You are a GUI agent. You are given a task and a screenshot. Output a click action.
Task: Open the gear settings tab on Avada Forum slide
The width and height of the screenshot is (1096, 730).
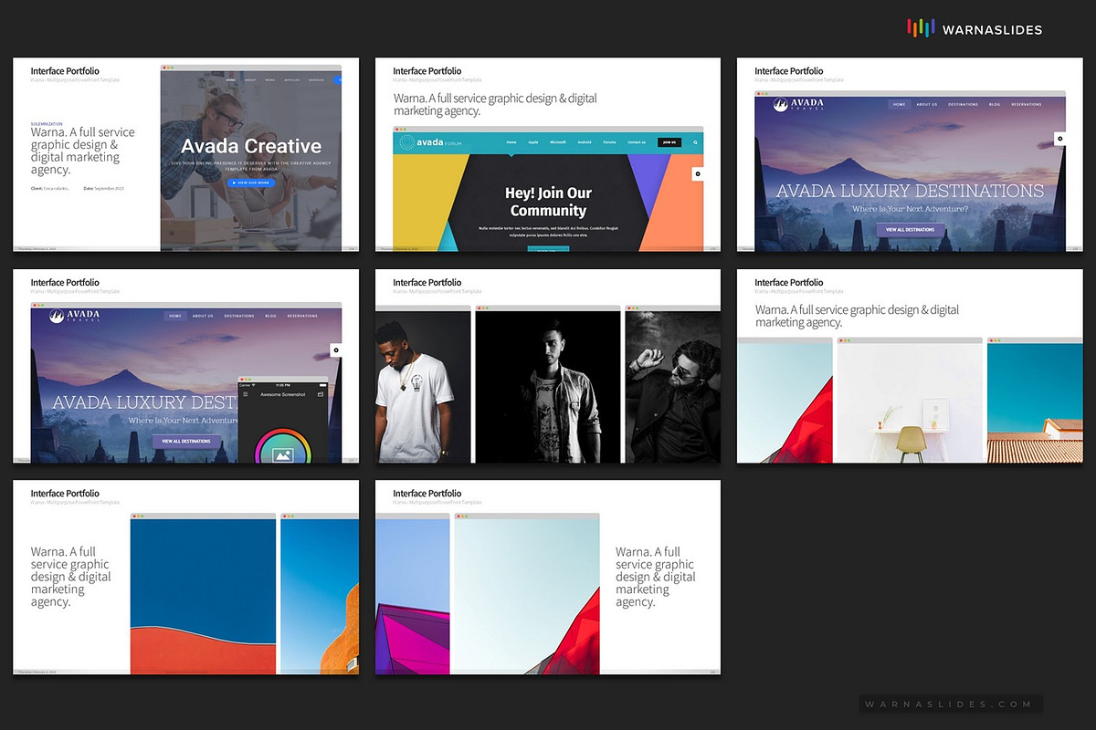[x=698, y=173]
